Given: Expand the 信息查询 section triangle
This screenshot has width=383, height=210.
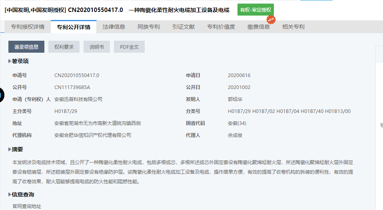Looking at the screenshot, I should pos(10,195).
